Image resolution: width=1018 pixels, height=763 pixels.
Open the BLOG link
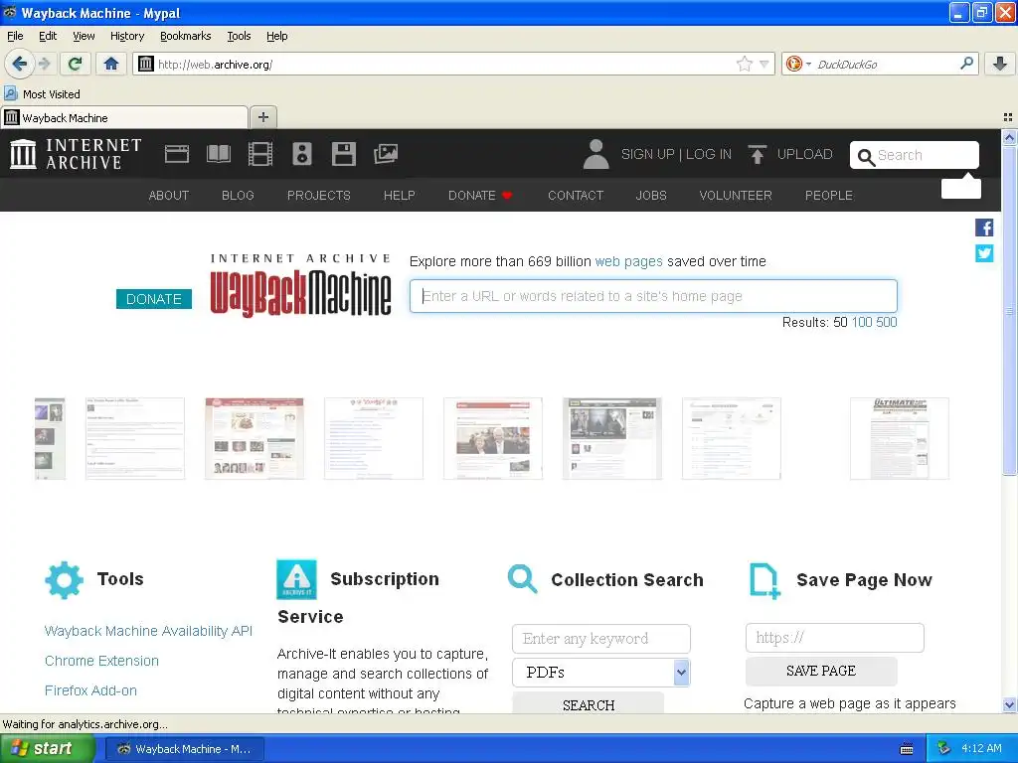(x=238, y=196)
